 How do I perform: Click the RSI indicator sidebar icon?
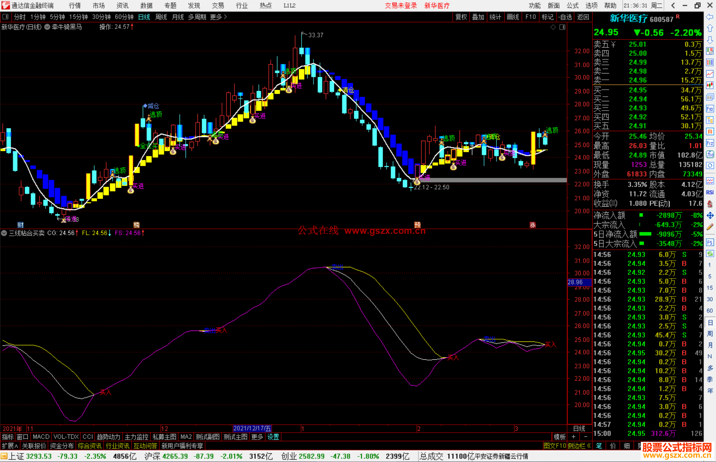(x=710, y=192)
